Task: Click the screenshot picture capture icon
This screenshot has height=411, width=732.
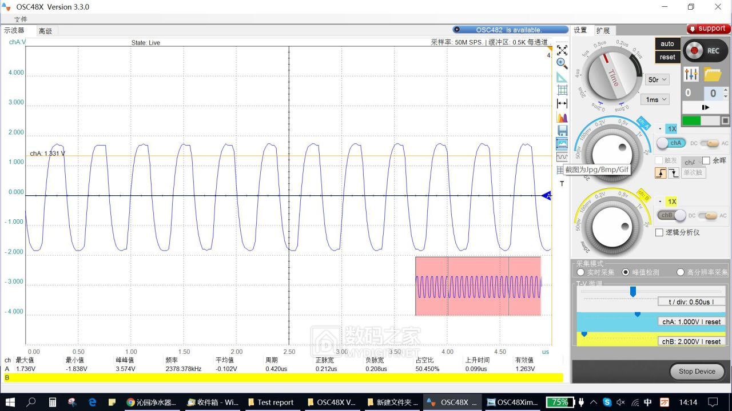Action: (x=562, y=143)
